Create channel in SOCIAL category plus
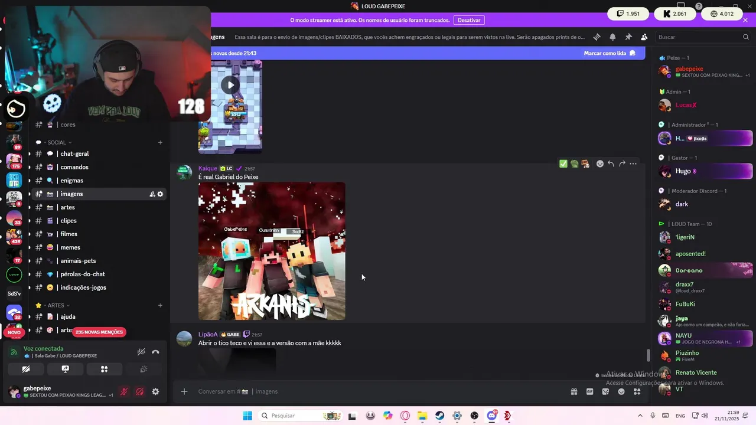Image resolution: width=756 pixels, height=425 pixels. (160, 142)
